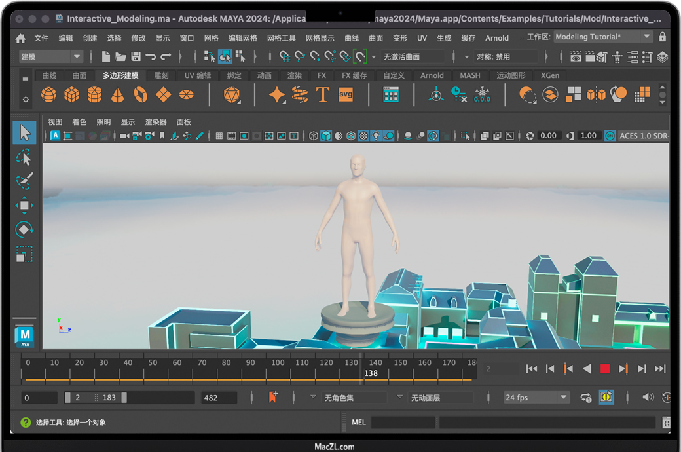This screenshot has height=452, width=681.
Task: Click the save scene icon
Action: [x=136, y=57]
